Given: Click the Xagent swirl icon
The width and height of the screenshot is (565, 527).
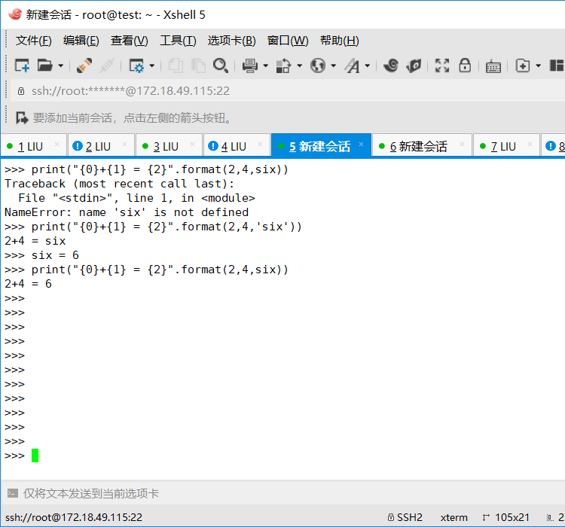Looking at the screenshot, I should (391, 65).
